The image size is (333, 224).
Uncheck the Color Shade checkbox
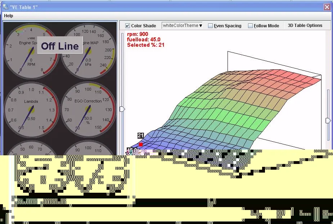(127, 26)
